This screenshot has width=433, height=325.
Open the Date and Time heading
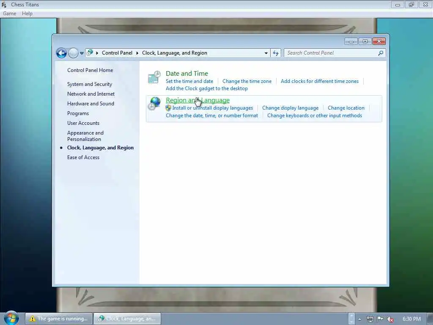187,74
